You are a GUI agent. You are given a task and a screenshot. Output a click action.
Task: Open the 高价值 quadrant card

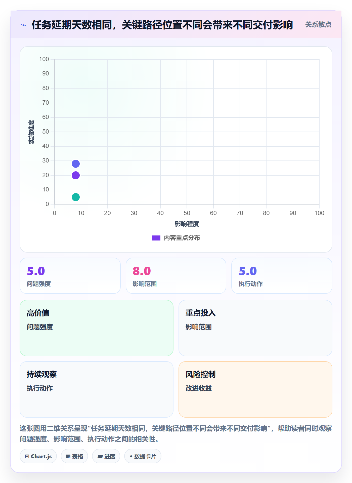click(x=97, y=328)
